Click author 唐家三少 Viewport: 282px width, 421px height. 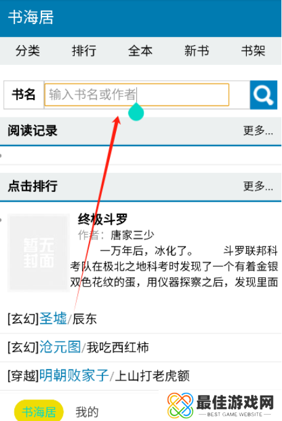[x=132, y=235]
